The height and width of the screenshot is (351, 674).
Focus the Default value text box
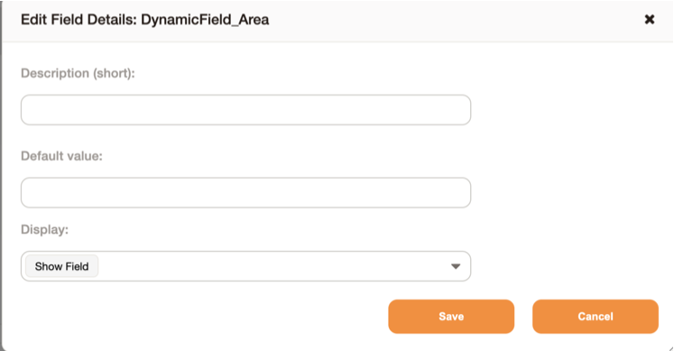click(246, 192)
